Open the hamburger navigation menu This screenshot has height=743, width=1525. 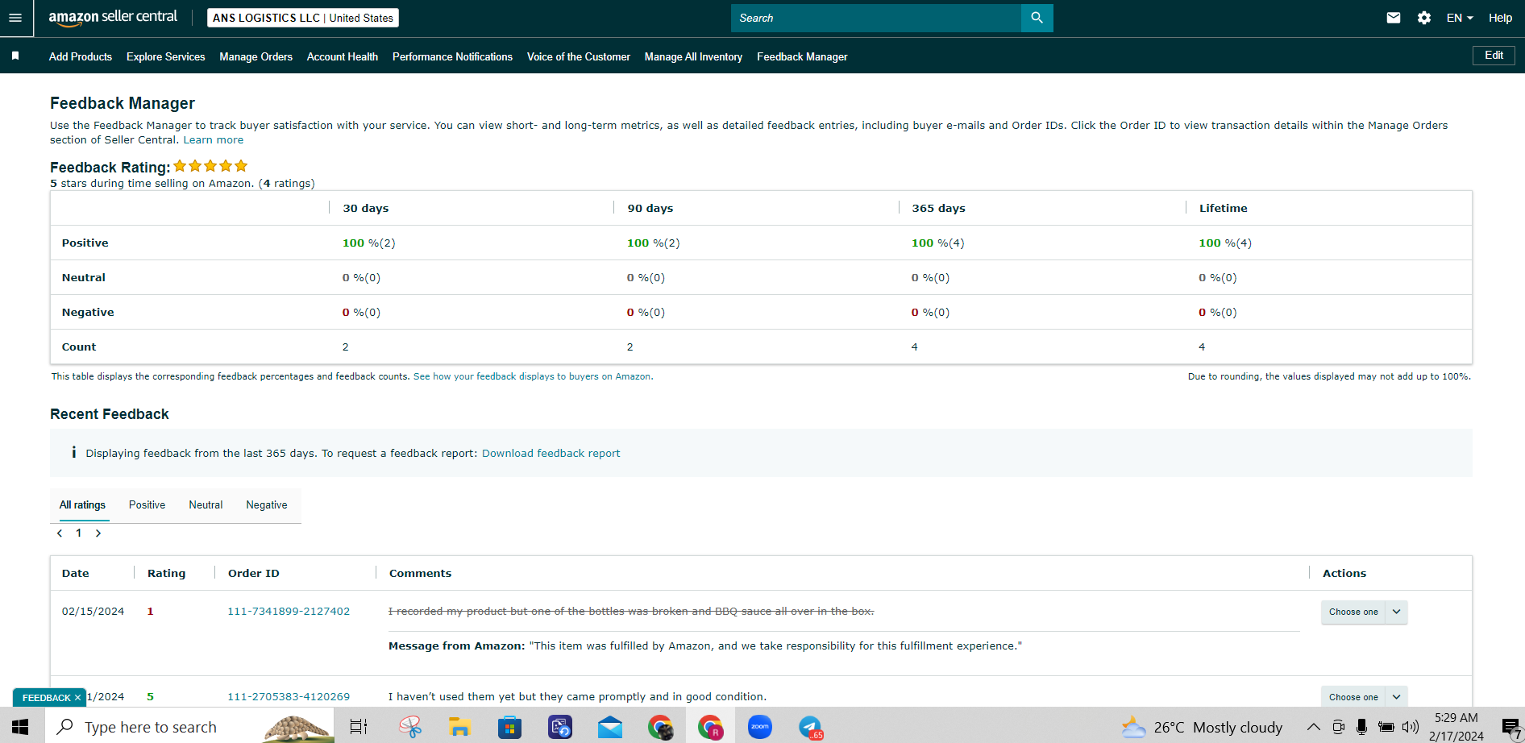click(15, 18)
